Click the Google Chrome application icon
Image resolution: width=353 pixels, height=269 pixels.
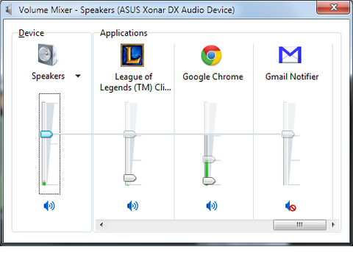[x=211, y=55]
